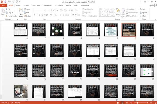Collapse the ribbon with the chevron

[155, 19]
